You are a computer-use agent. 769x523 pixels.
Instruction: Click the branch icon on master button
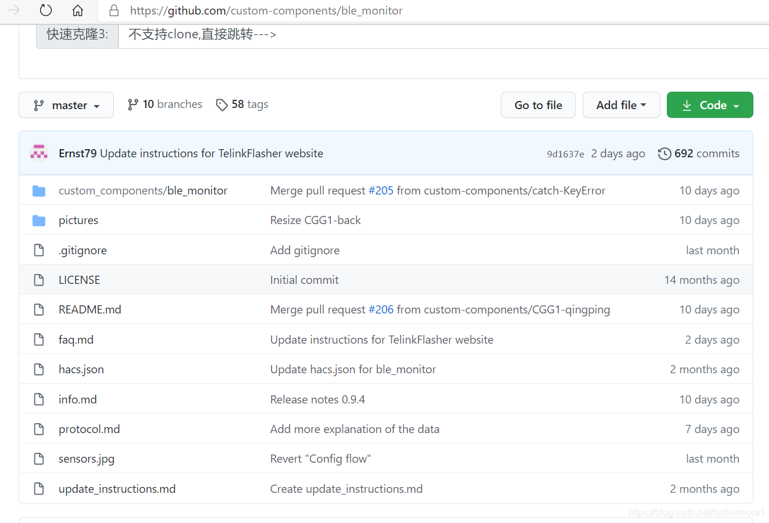(x=38, y=105)
